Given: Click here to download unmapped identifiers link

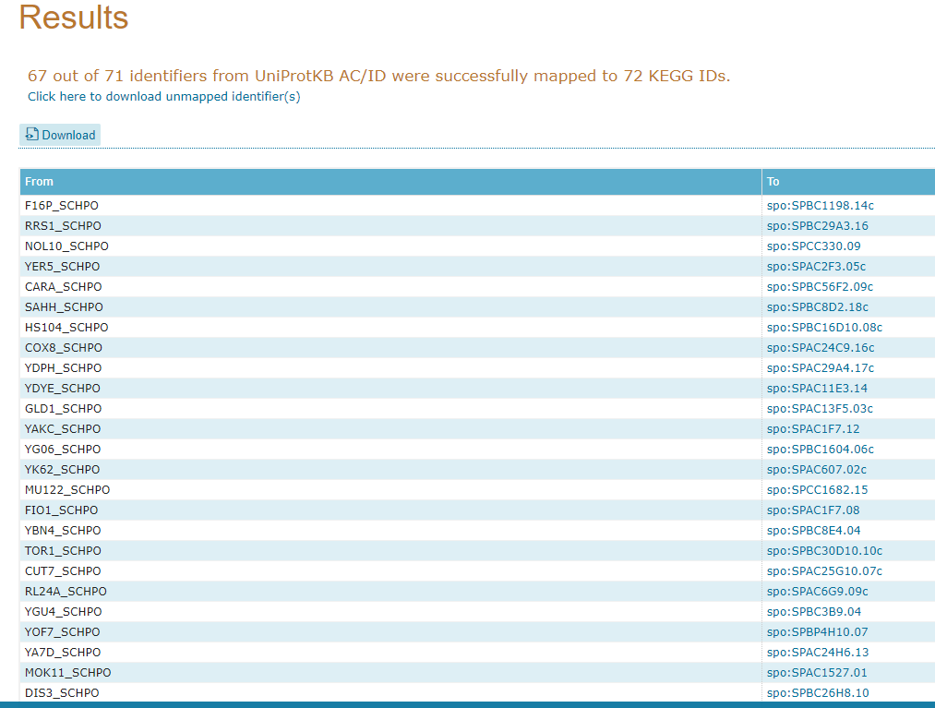Looking at the screenshot, I should coord(163,96).
